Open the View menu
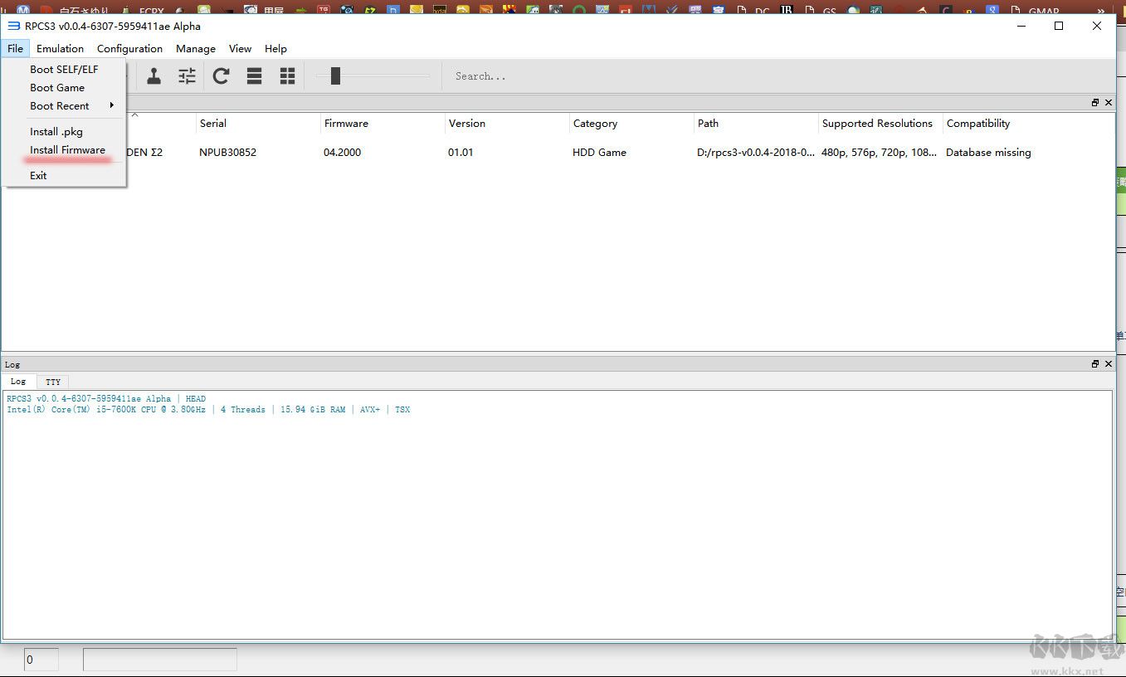 [240, 48]
